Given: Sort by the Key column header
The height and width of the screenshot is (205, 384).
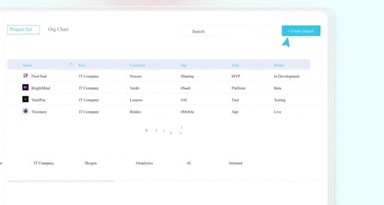Looking at the screenshot, I should tap(82, 65).
